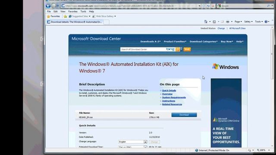
Task: Open the Favorites star button
Action: click(53, 16)
